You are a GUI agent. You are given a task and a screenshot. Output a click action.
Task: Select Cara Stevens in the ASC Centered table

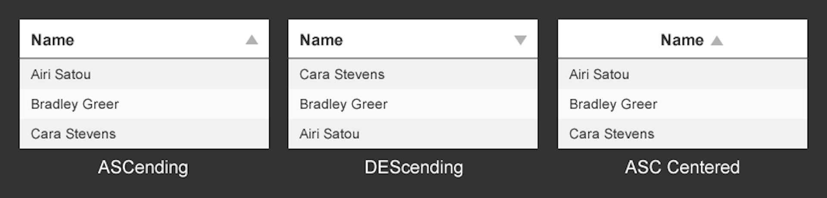coord(612,134)
